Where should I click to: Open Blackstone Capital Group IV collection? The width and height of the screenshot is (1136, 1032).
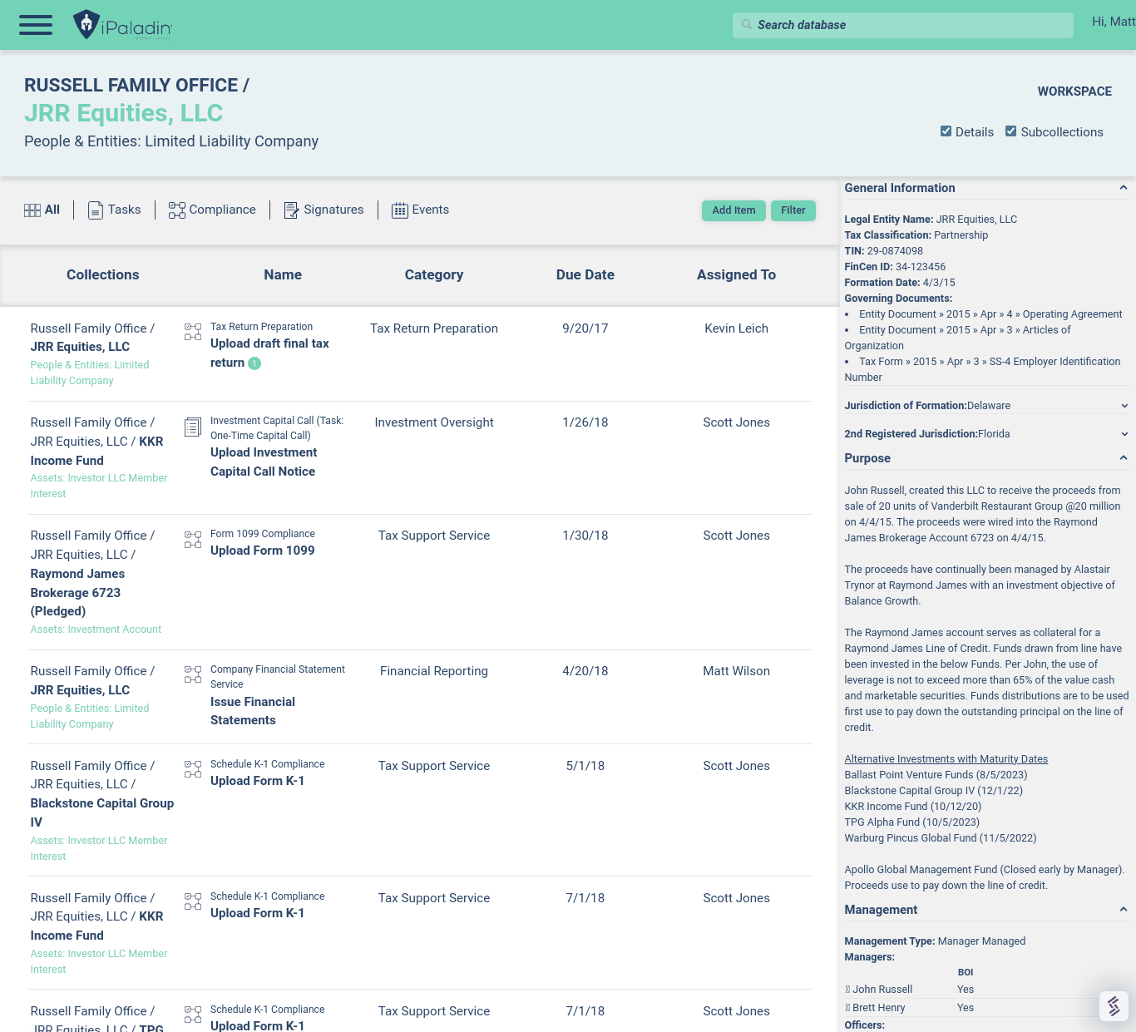click(102, 812)
